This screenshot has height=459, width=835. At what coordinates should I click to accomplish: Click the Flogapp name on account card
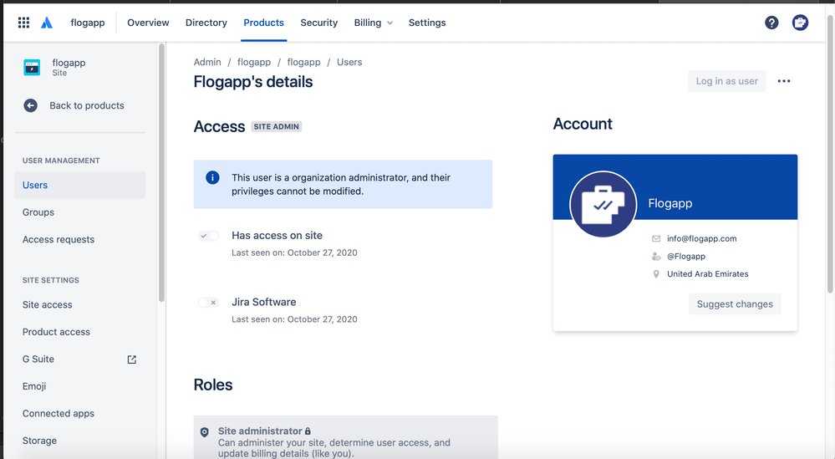[670, 203]
